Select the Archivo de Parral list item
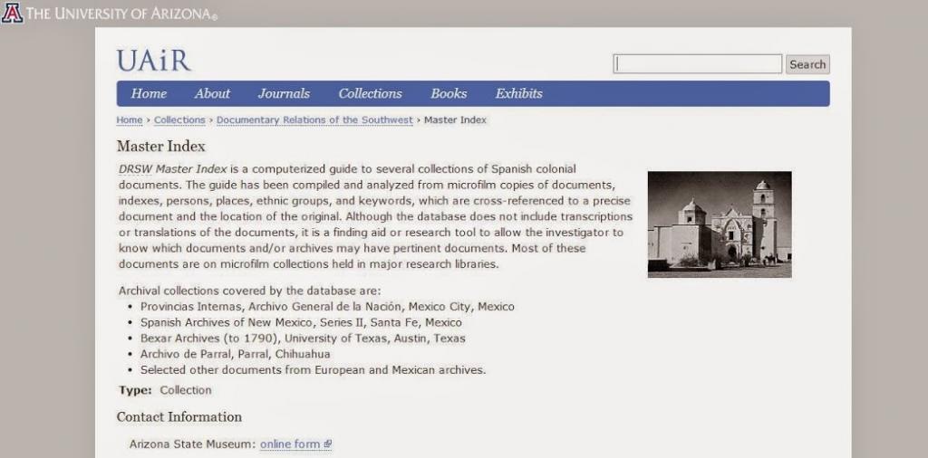The width and height of the screenshot is (928, 458). 235,354
